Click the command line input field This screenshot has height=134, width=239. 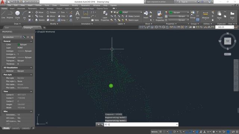coord(141,124)
